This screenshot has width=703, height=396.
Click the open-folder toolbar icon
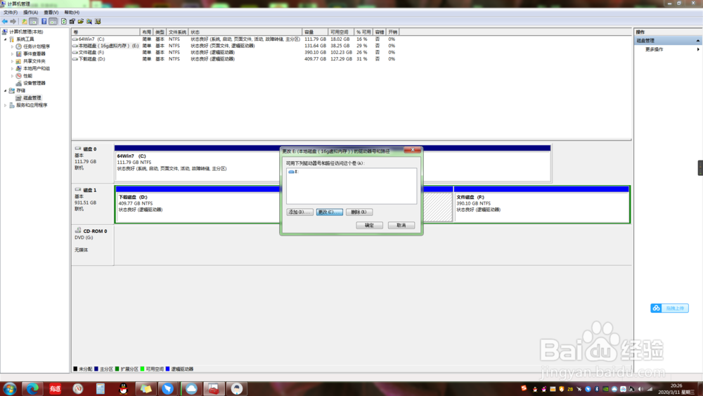coord(81,22)
